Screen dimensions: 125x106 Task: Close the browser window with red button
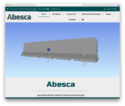(7, 5)
